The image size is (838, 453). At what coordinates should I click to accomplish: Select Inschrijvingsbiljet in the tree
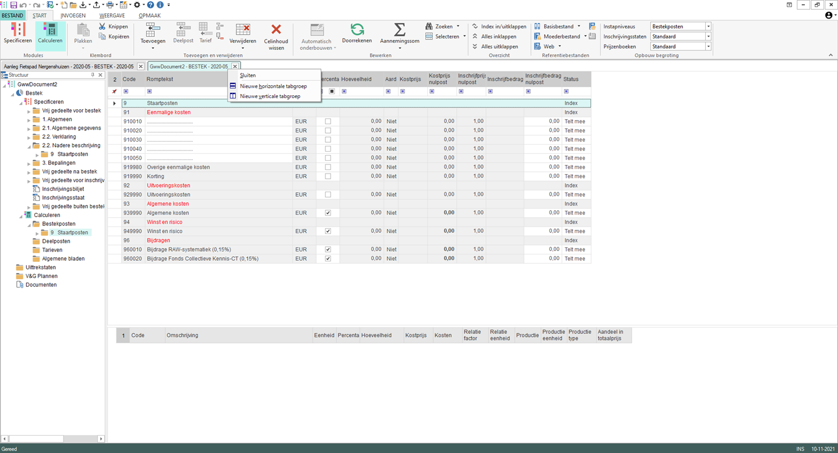[x=63, y=189]
